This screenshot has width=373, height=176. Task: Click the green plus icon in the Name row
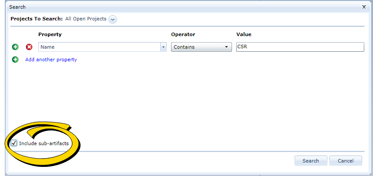[x=15, y=47]
